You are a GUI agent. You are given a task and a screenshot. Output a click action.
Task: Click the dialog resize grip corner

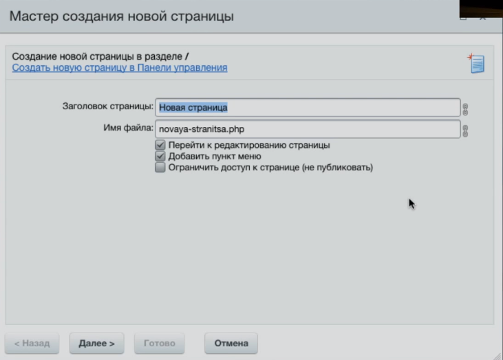coord(497,356)
